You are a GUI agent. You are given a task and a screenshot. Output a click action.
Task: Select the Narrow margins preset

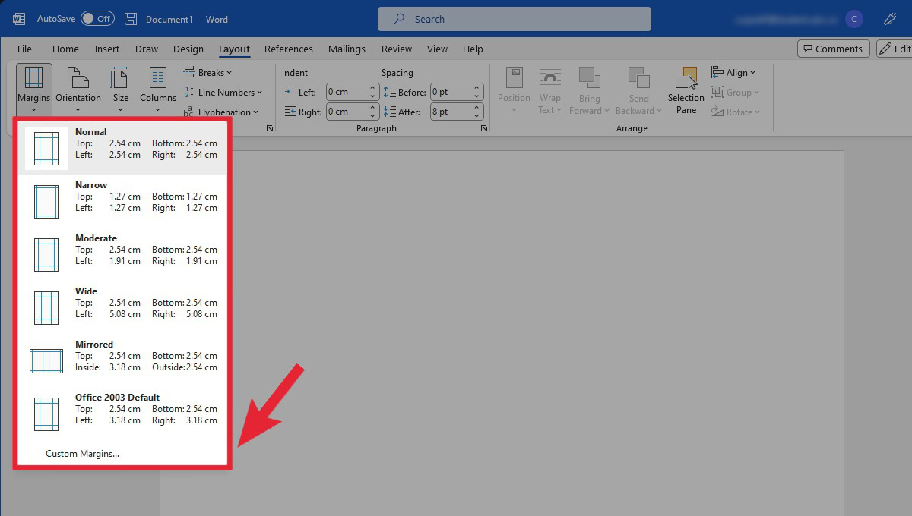click(x=122, y=201)
